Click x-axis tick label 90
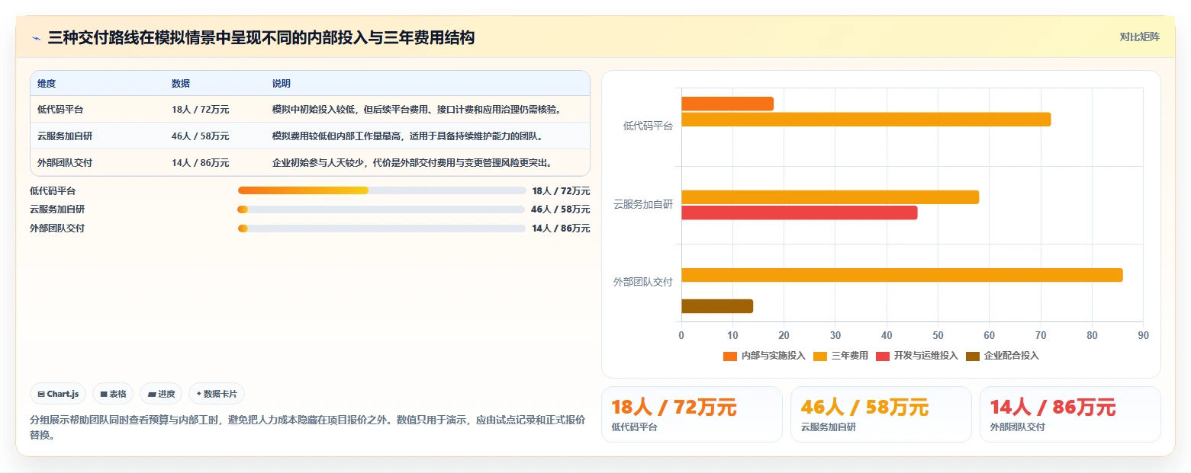 click(x=1143, y=335)
